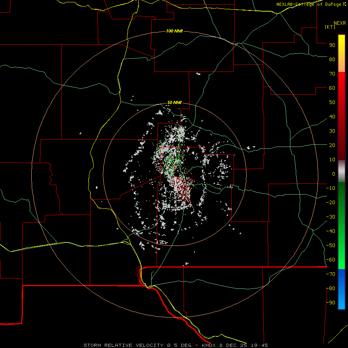Click the NEXR label at the top right
This screenshot has height=348, width=348.
point(340,23)
